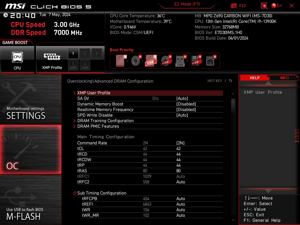
Task: Click the scroll down arrow of settings list
Action: (x=233, y=220)
